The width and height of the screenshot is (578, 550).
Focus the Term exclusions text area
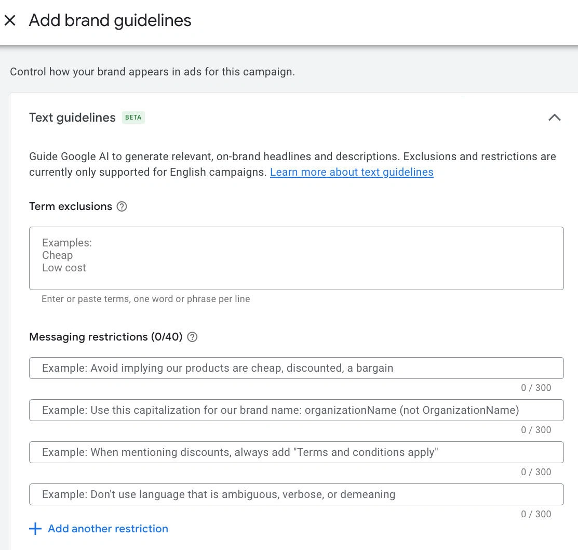click(296, 258)
